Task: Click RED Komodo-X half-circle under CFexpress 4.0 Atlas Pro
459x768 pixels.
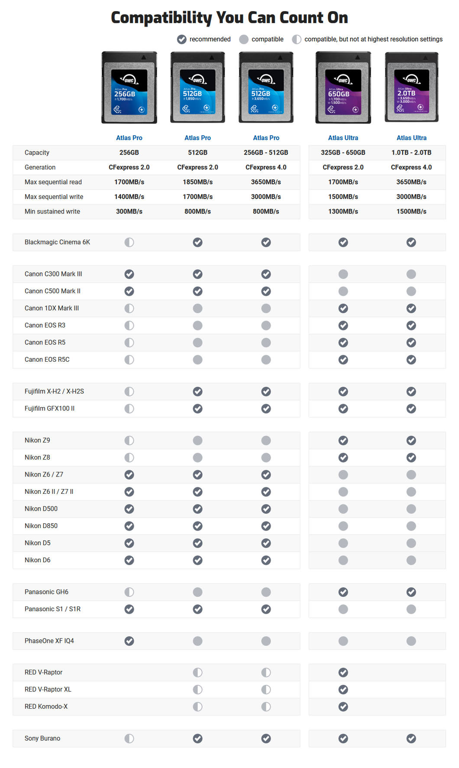Action: tap(266, 706)
